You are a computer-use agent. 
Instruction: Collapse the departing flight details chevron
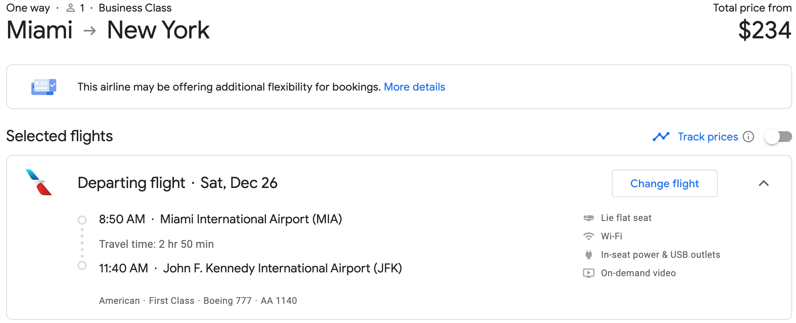[764, 183]
